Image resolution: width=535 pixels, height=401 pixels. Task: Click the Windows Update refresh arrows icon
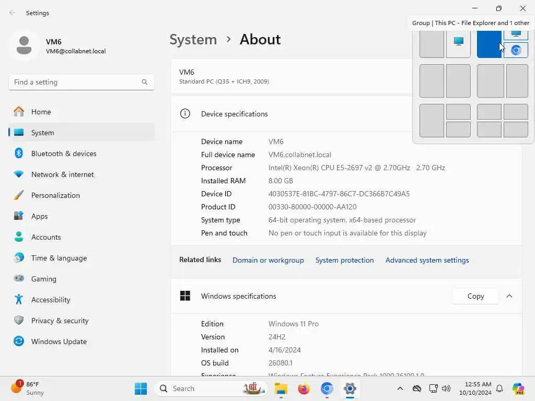point(19,341)
